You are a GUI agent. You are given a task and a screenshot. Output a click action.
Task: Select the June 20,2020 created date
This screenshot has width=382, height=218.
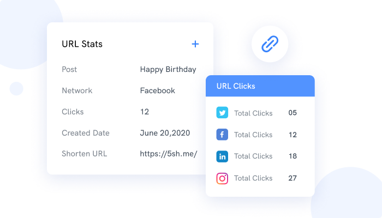[165, 133]
